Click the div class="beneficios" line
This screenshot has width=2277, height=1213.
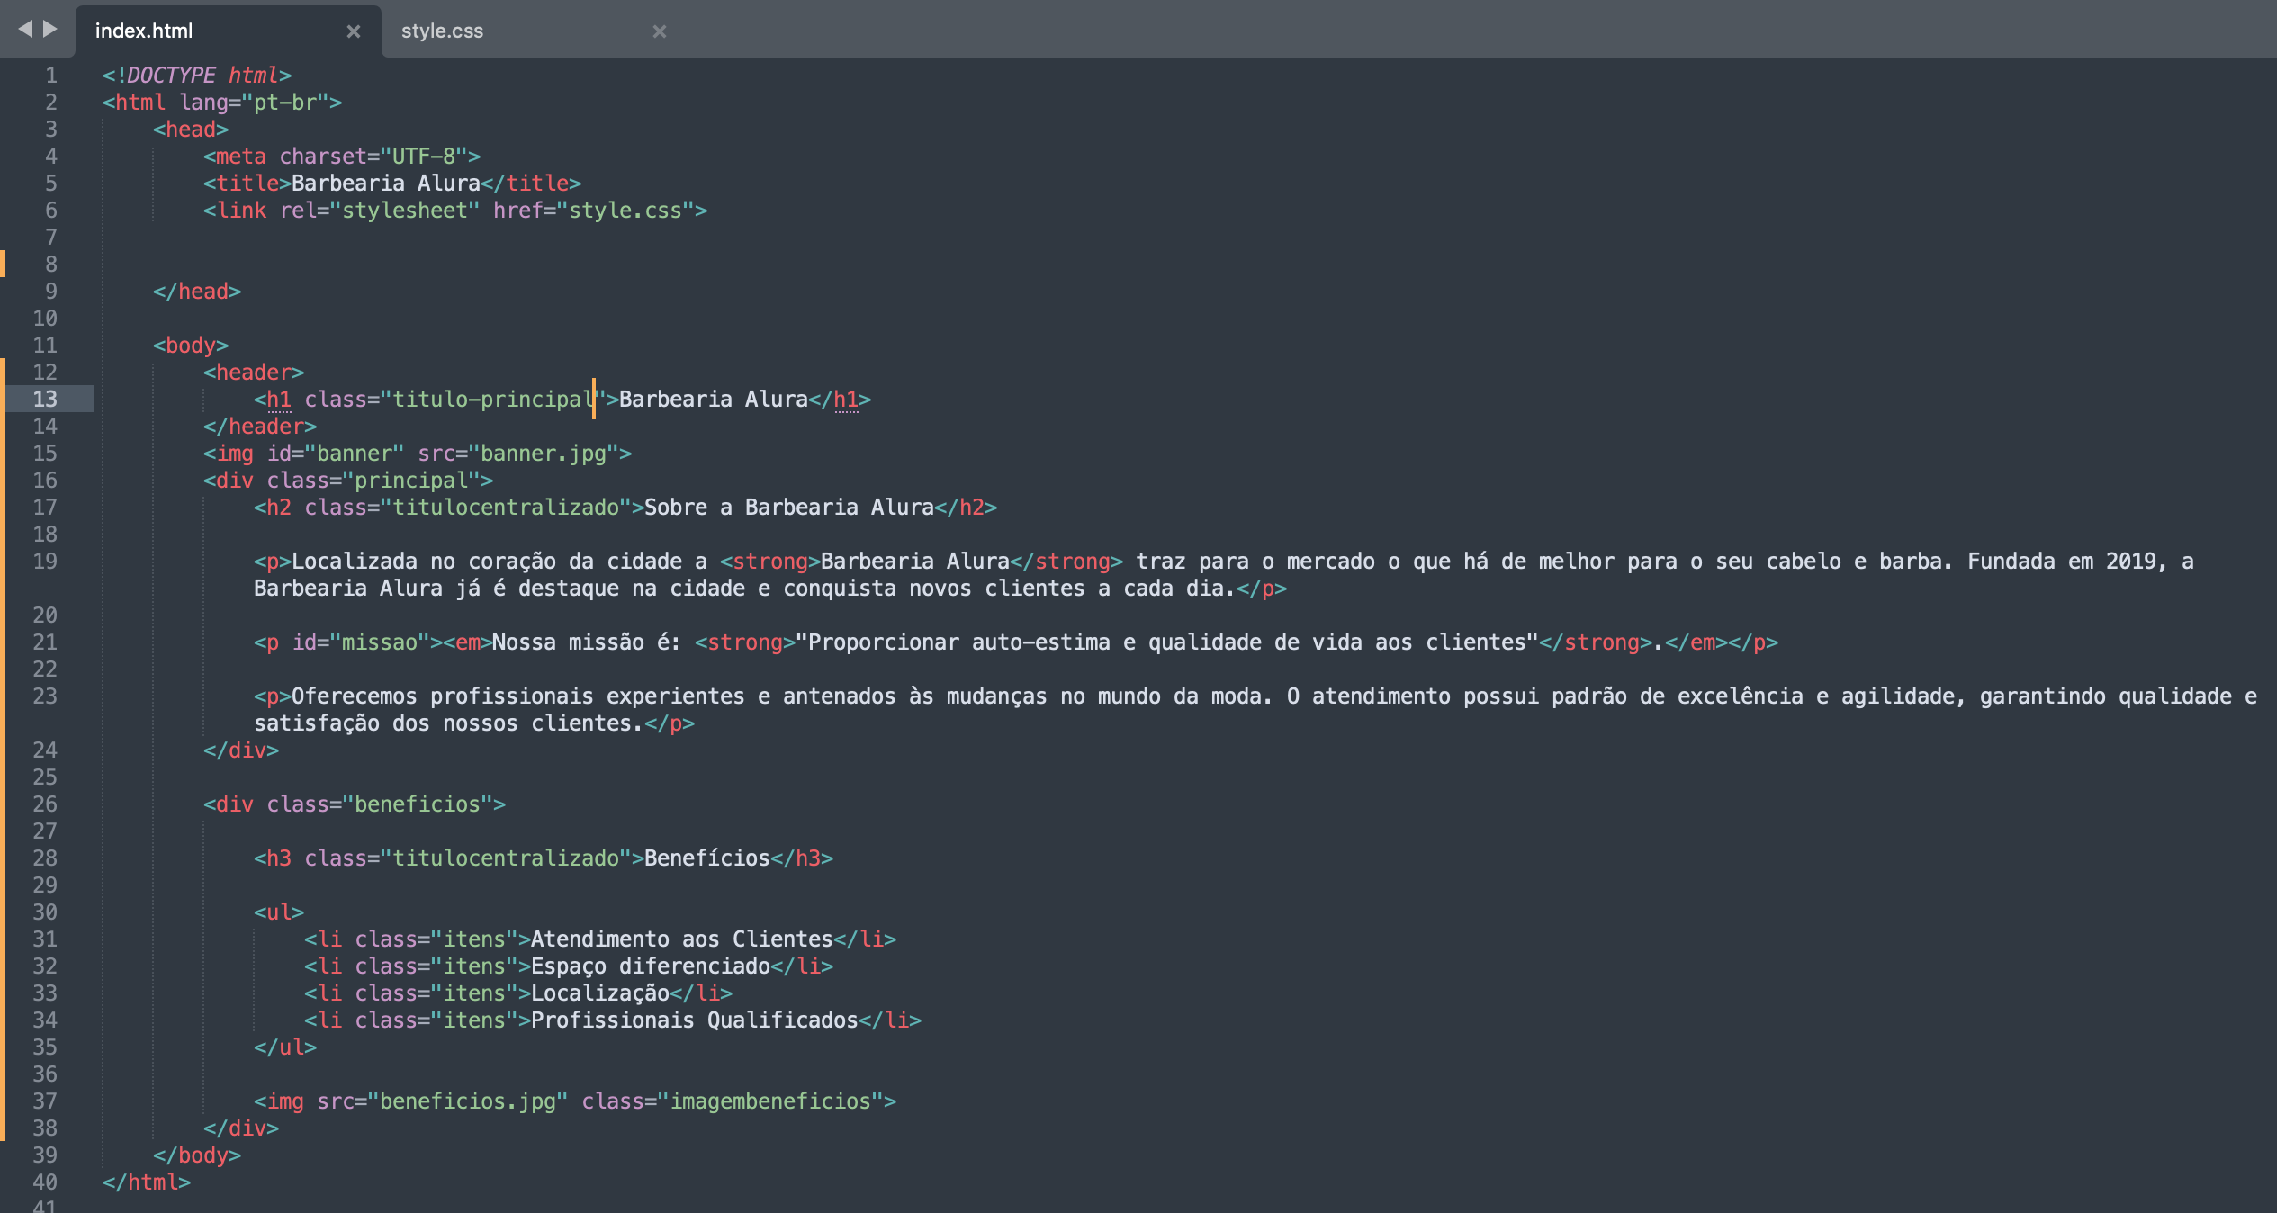click(355, 804)
